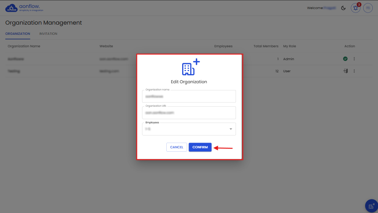Click leave organization door icon in User row
The width and height of the screenshot is (378, 213).
point(345,71)
